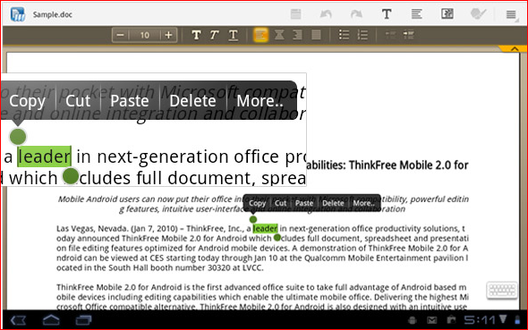Decrease the font size with minus button
The width and height of the screenshot is (528, 330).
click(121, 35)
